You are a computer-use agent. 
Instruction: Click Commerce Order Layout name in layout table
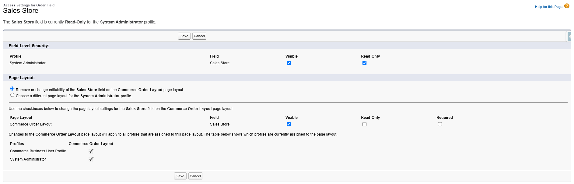click(x=31, y=124)
